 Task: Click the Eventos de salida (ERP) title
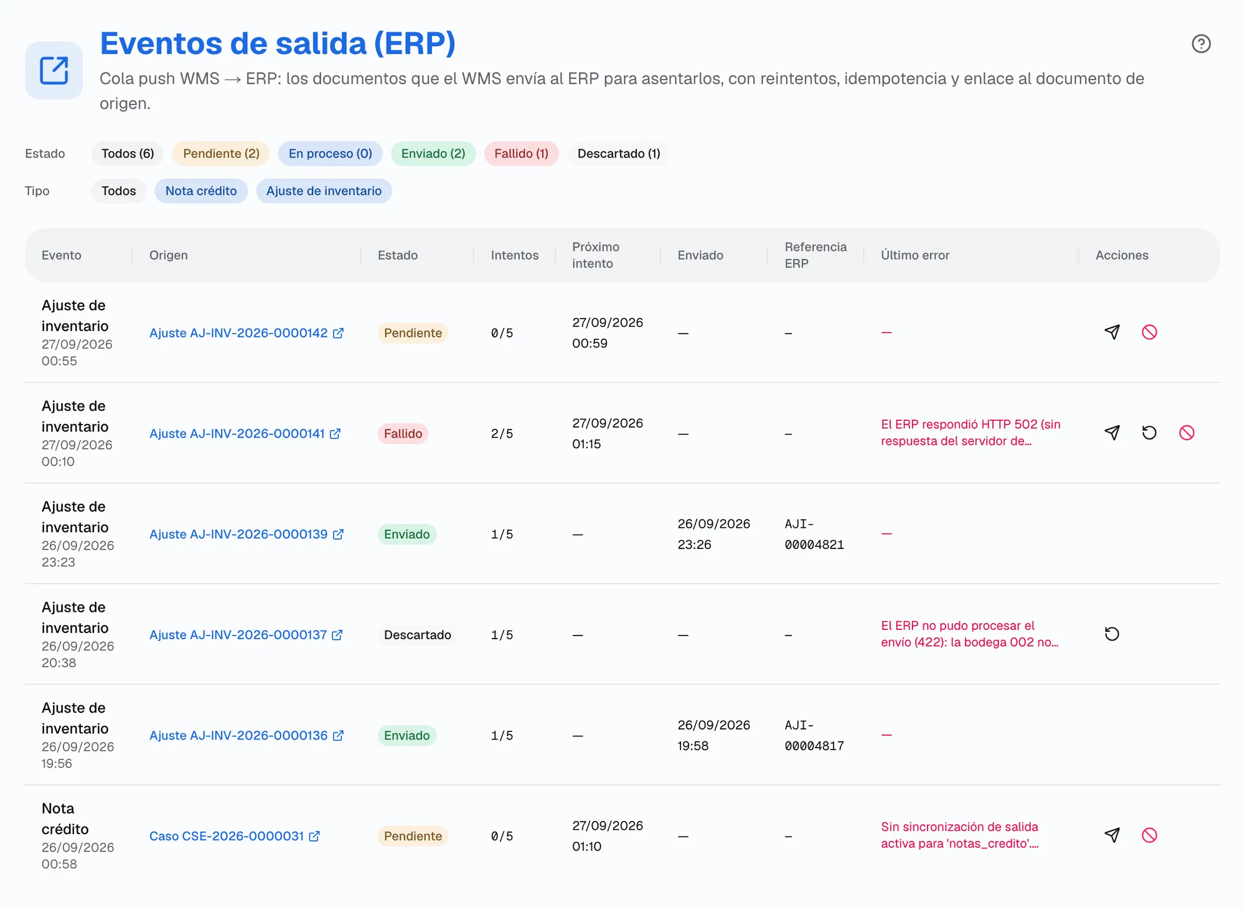coord(278,44)
